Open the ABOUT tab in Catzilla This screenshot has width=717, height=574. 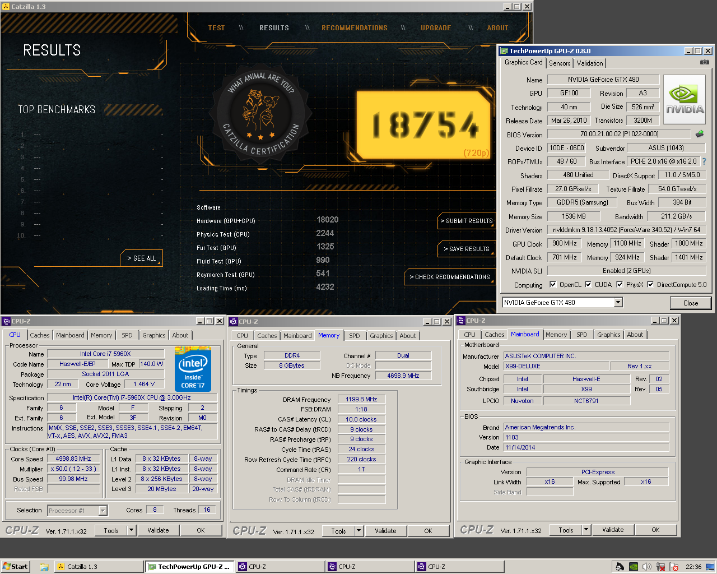click(497, 28)
